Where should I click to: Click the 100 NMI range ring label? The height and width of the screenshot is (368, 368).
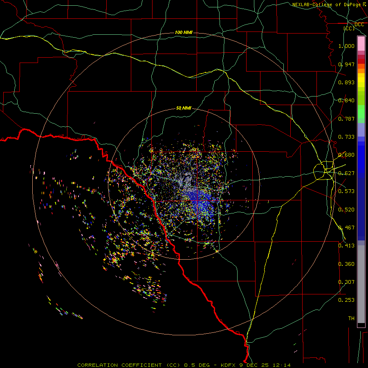tap(184, 32)
